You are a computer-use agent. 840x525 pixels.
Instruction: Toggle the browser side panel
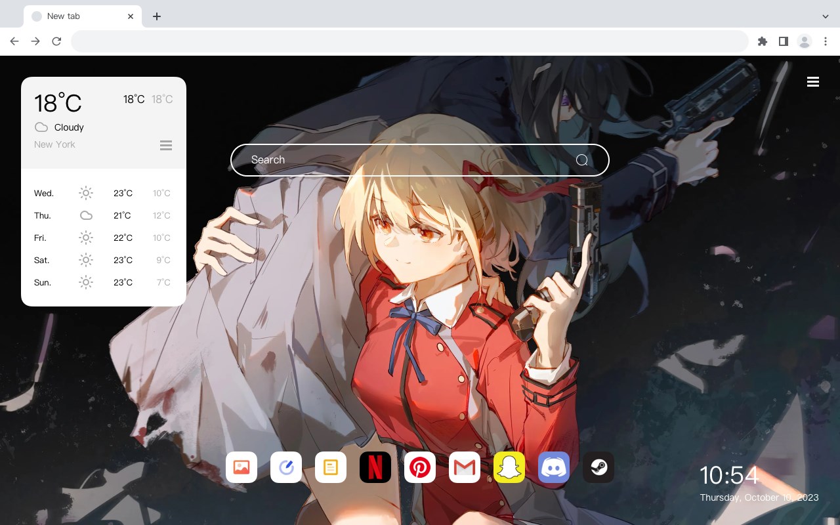[783, 41]
